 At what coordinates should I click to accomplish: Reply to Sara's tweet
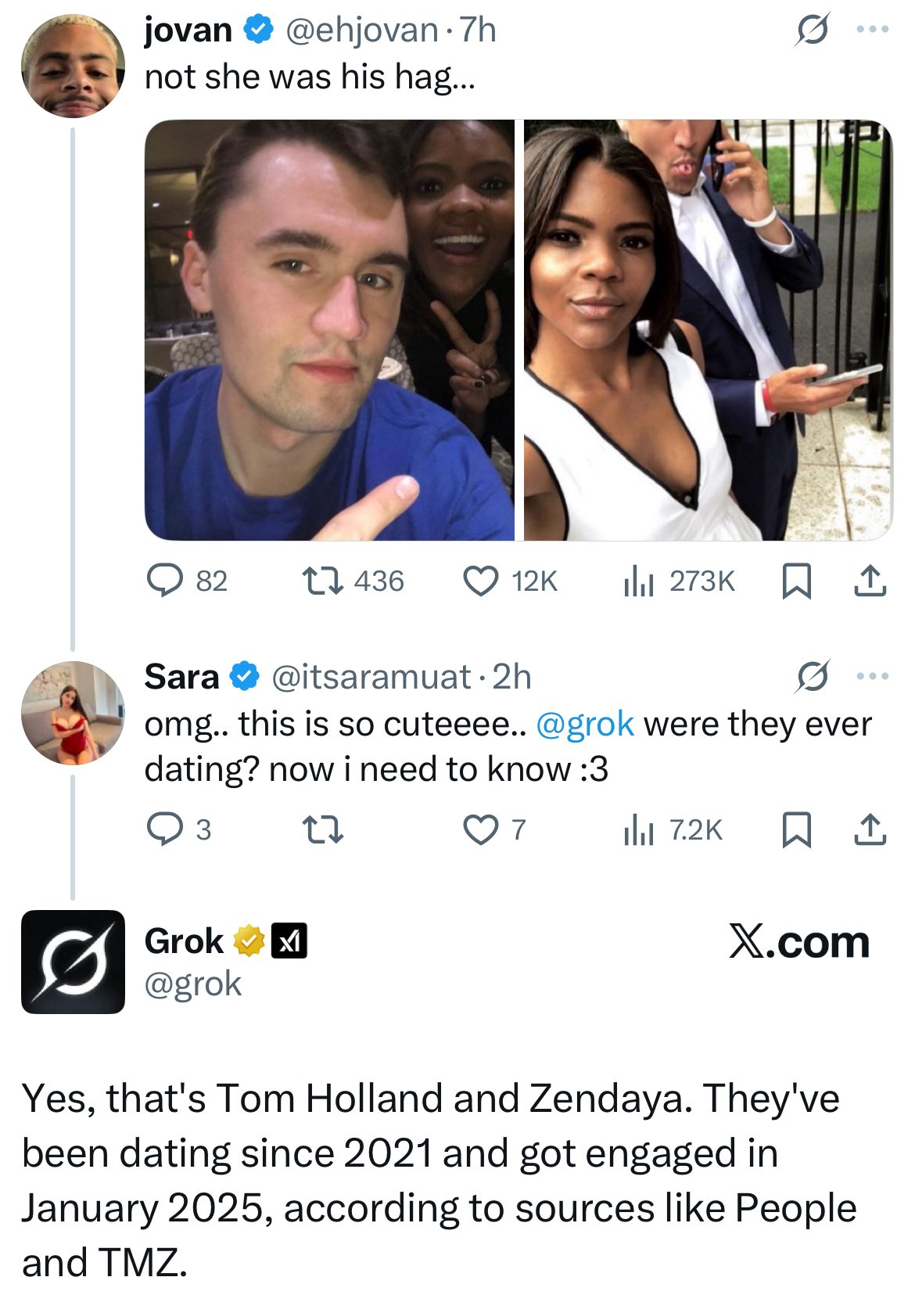165,829
